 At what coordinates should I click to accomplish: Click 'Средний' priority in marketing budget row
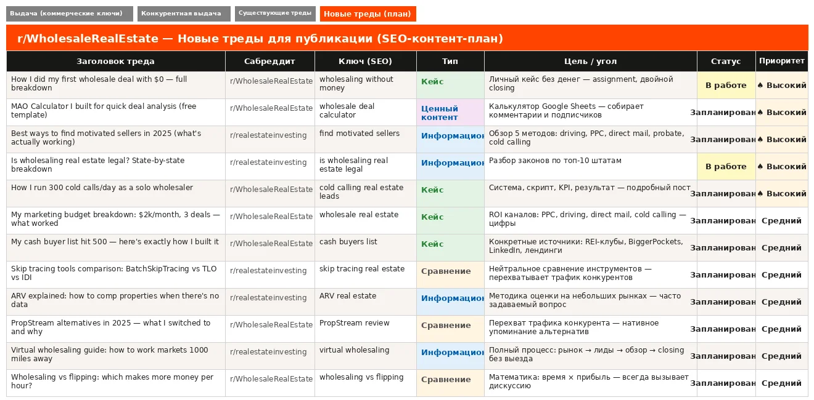point(782,221)
